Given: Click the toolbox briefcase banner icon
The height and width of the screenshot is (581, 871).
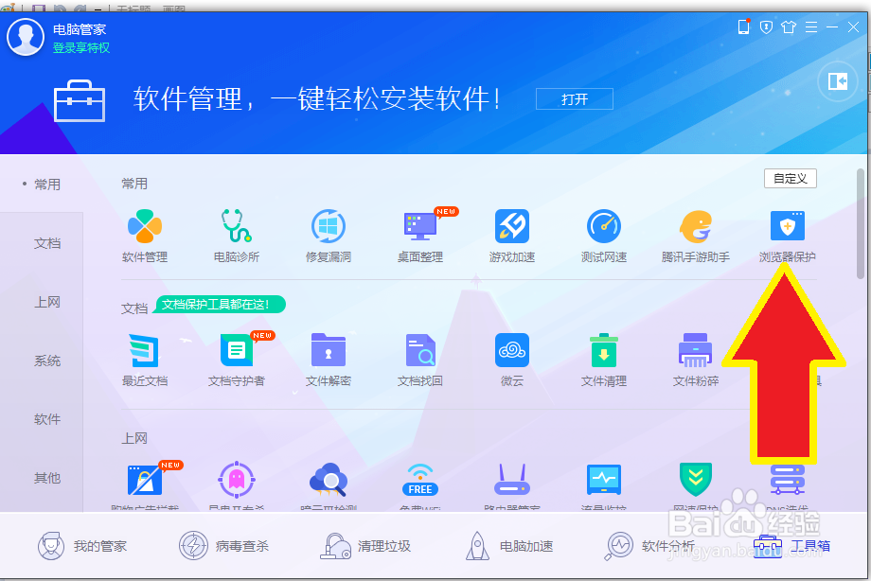Looking at the screenshot, I should coord(80,100).
